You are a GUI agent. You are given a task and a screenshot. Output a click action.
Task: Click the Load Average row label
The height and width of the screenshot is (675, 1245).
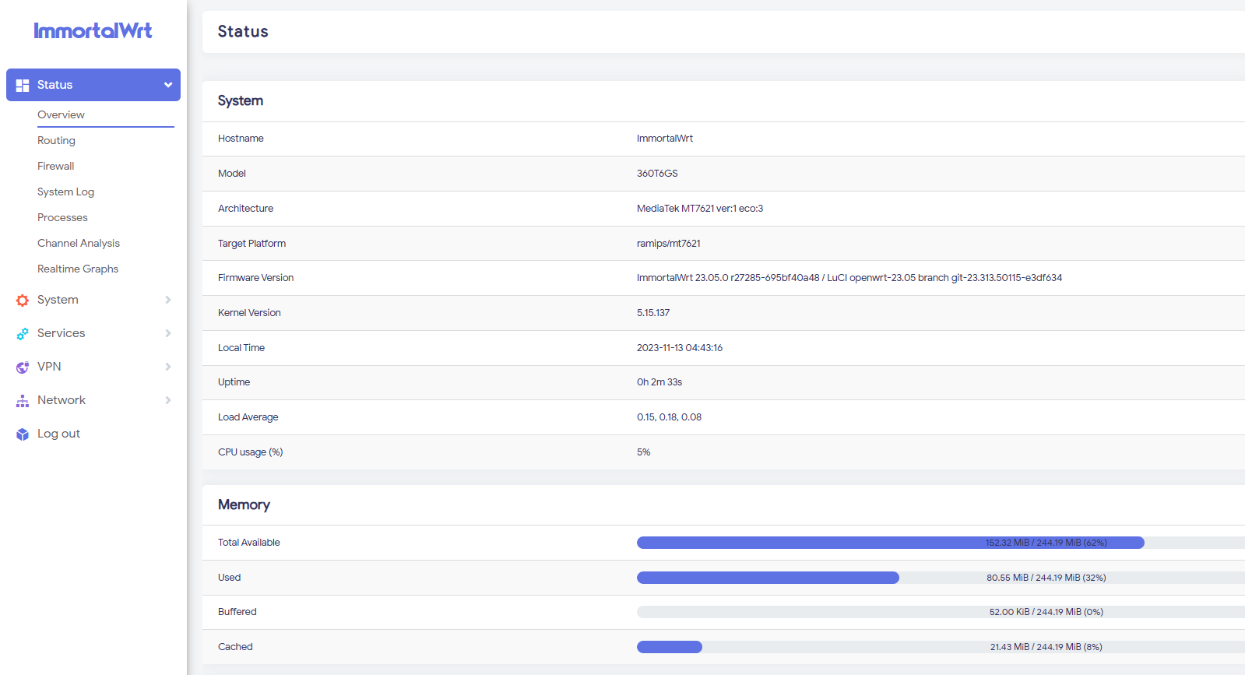point(248,417)
